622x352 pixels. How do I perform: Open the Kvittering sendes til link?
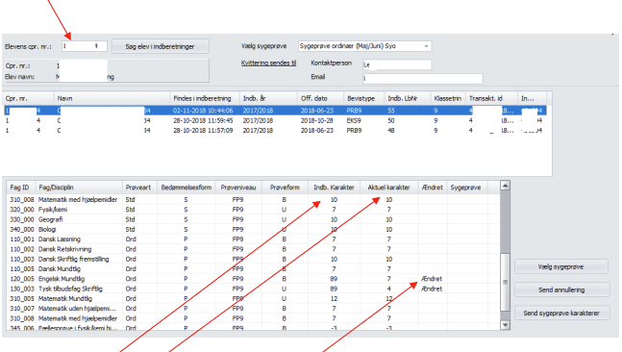[x=268, y=63]
